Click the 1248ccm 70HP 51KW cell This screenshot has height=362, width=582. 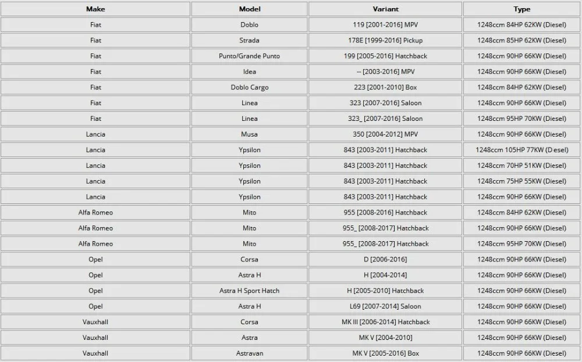(x=522, y=165)
